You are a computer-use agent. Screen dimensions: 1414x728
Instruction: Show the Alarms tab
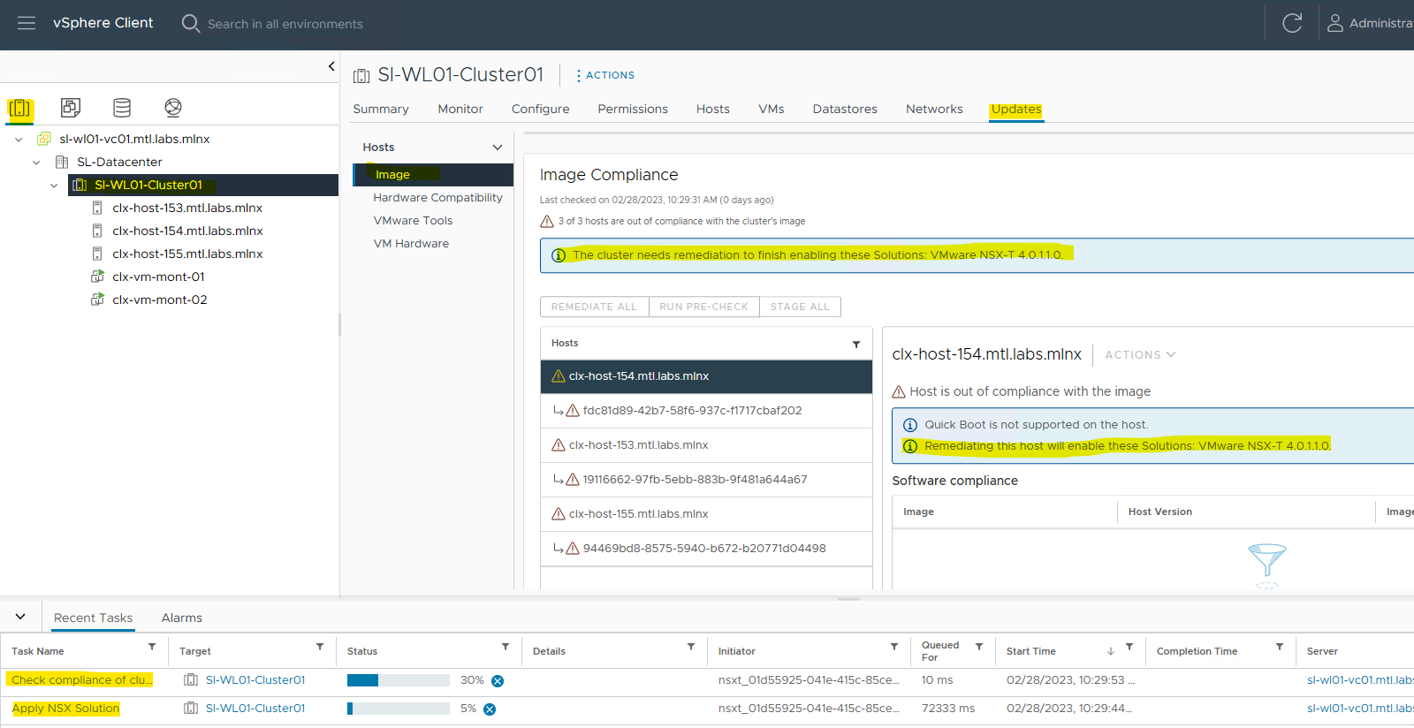[181, 618]
